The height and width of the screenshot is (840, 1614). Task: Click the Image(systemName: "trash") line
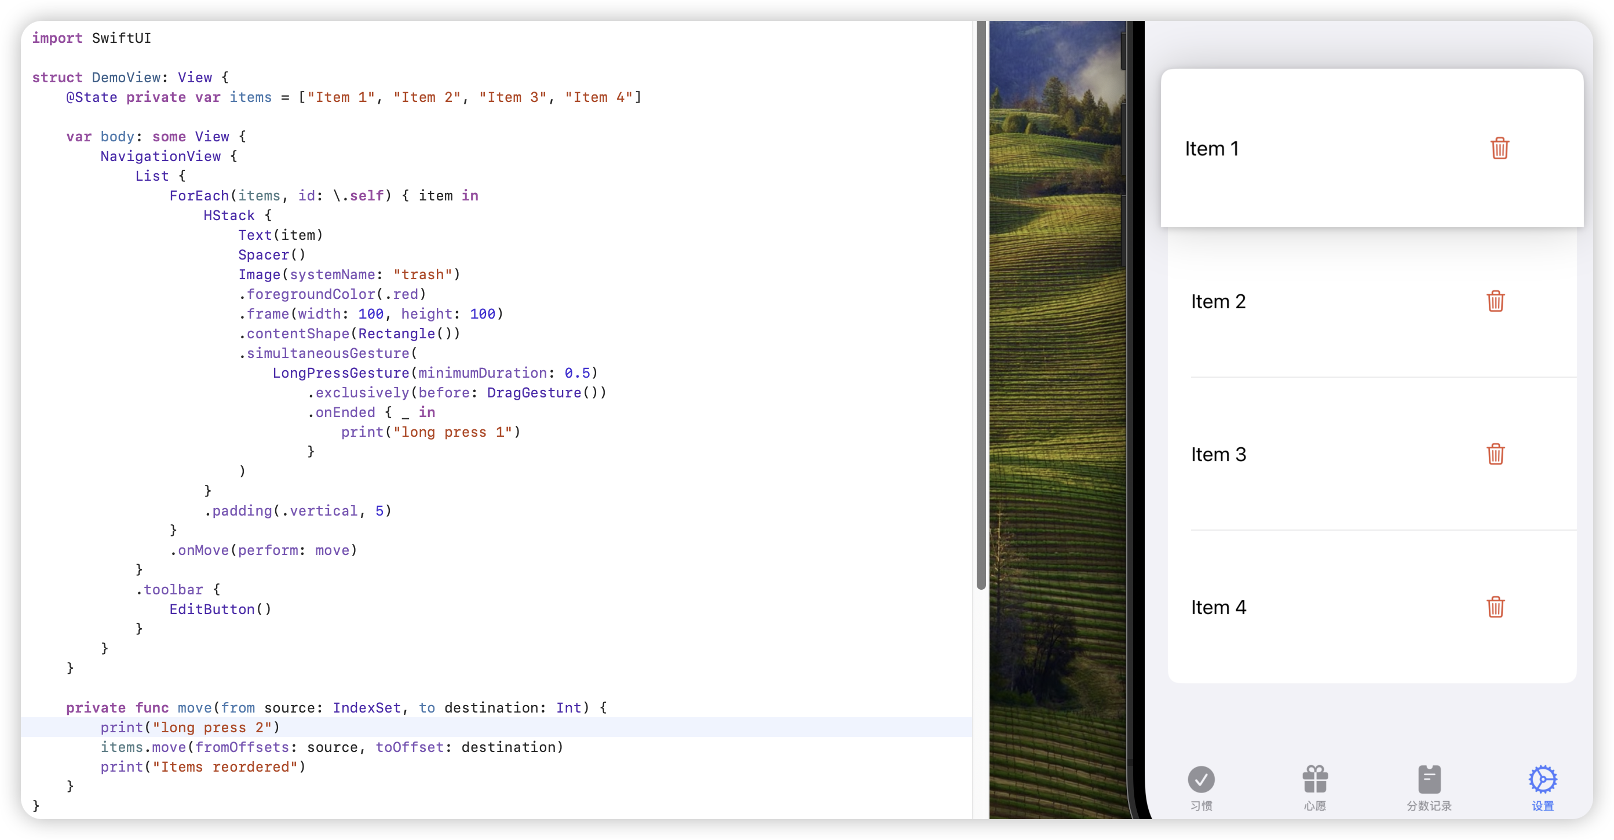click(x=349, y=275)
